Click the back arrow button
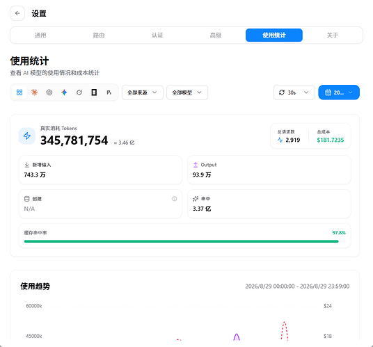 [x=17, y=13]
